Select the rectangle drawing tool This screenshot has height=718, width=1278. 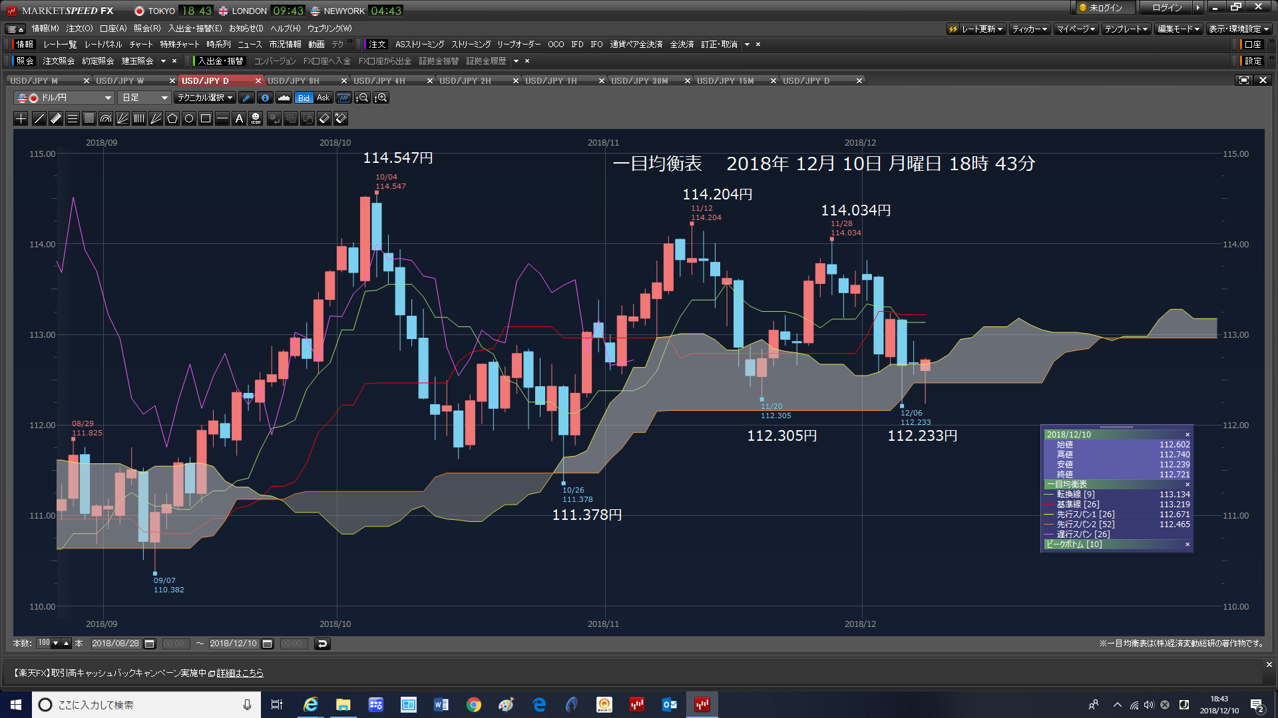[206, 118]
